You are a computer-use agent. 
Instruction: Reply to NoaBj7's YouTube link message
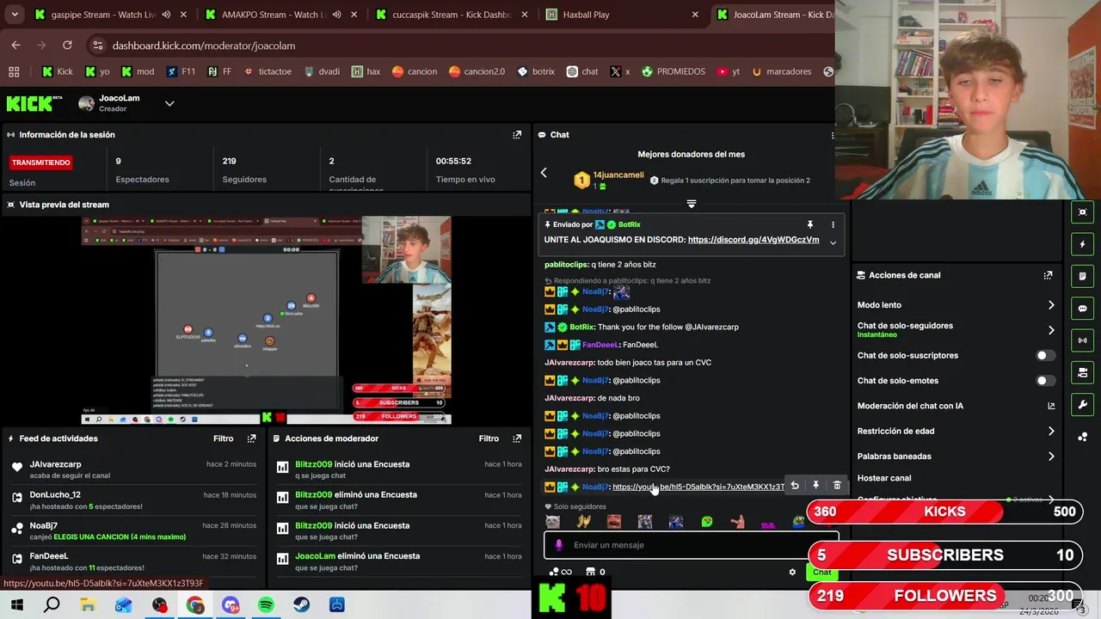pyautogui.click(x=795, y=487)
